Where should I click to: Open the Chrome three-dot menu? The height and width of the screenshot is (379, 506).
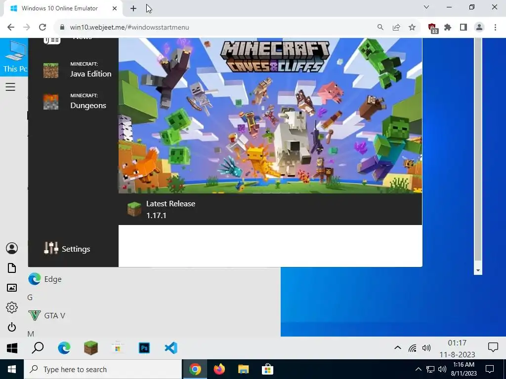coord(495,28)
